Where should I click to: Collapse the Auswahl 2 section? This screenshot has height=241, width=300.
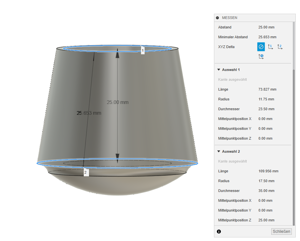point(219,151)
